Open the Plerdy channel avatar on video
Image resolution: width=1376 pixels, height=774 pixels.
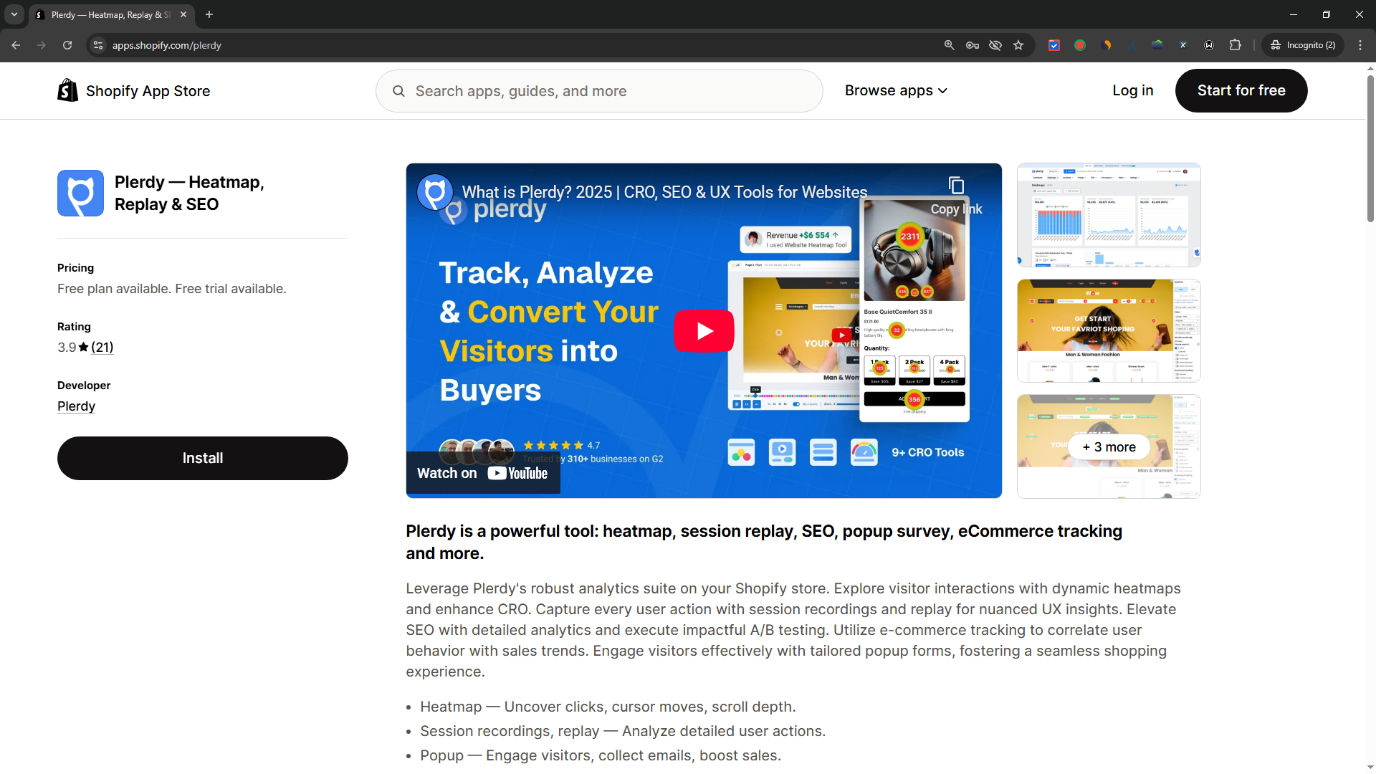pos(434,192)
